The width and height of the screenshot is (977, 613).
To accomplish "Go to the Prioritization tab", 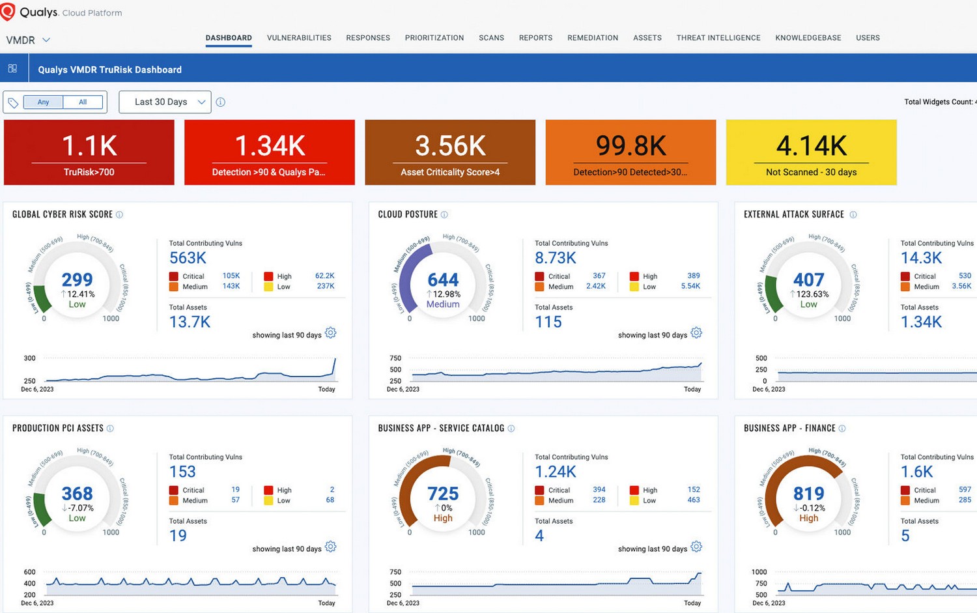I will point(434,38).
